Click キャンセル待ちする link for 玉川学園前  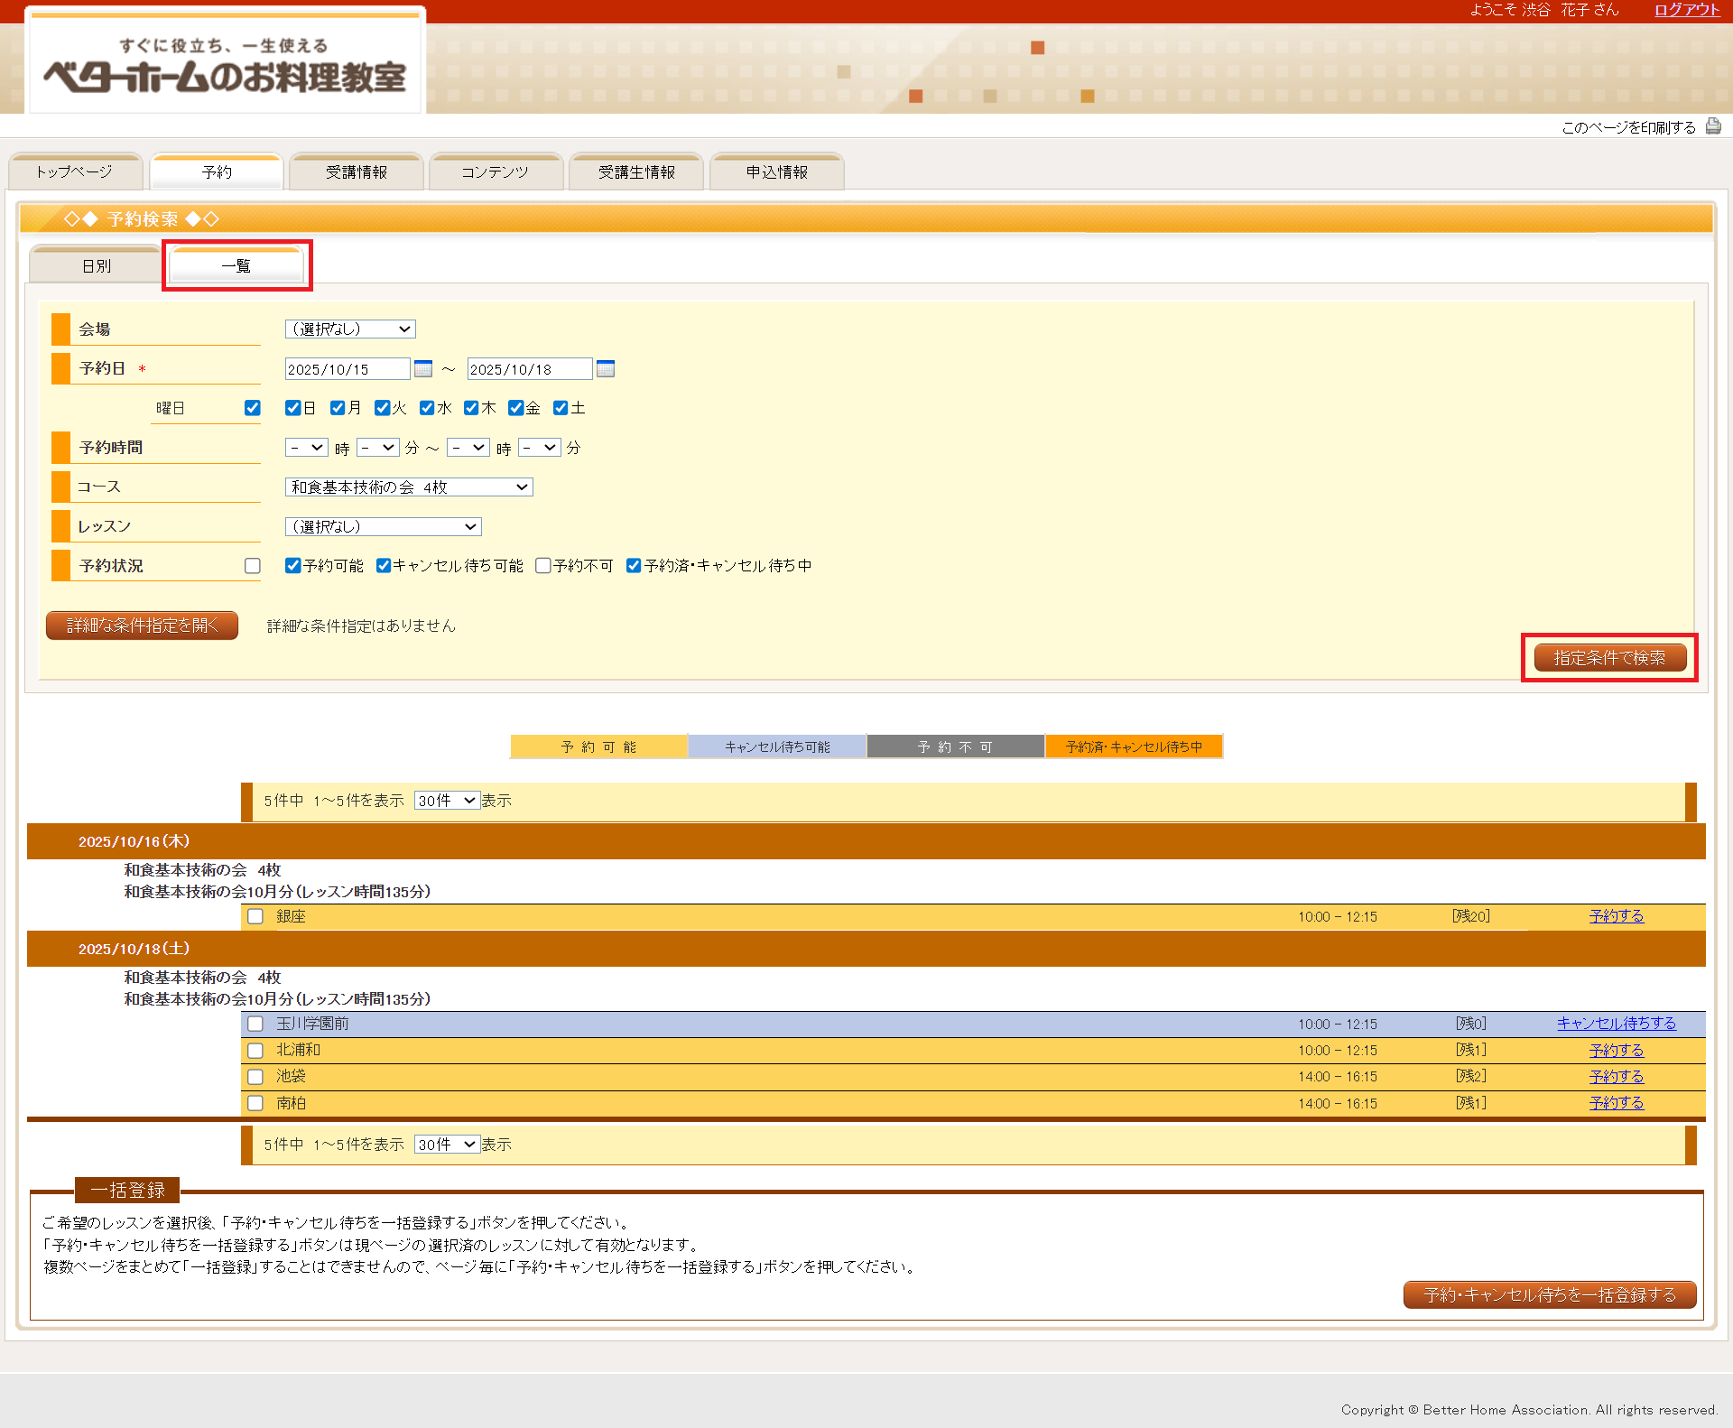point(1616,1024)
